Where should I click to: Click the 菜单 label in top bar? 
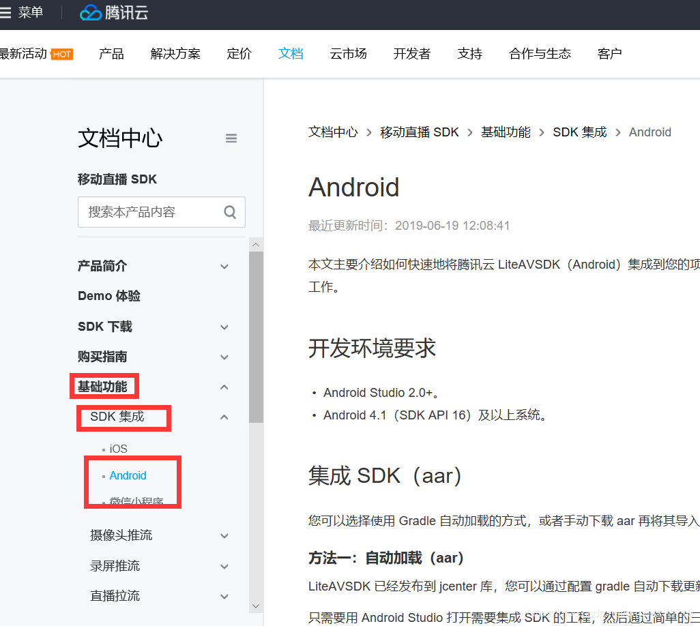31,12
